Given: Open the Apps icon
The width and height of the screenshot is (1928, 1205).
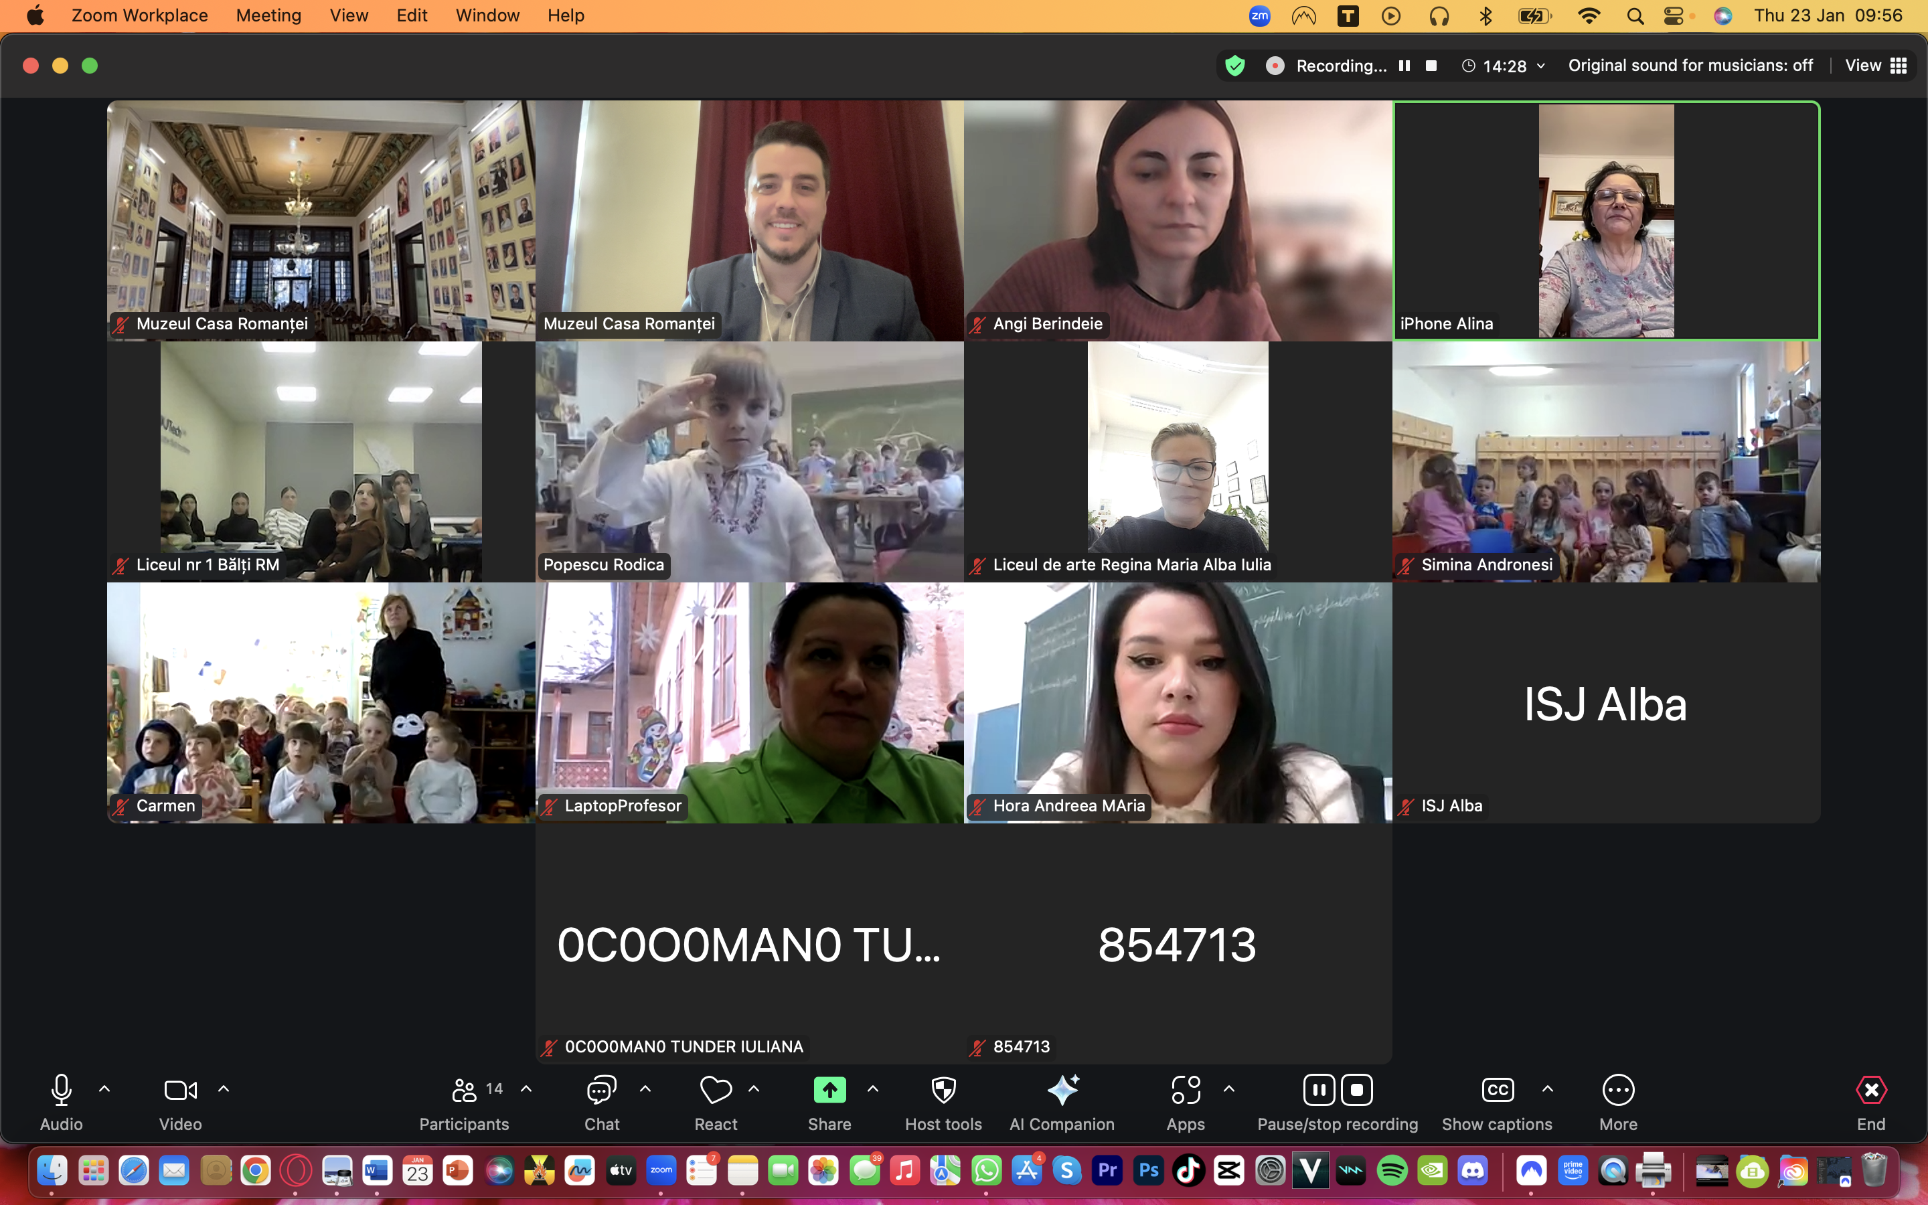Looking at the screenshot, I should pos(1186,1091).
